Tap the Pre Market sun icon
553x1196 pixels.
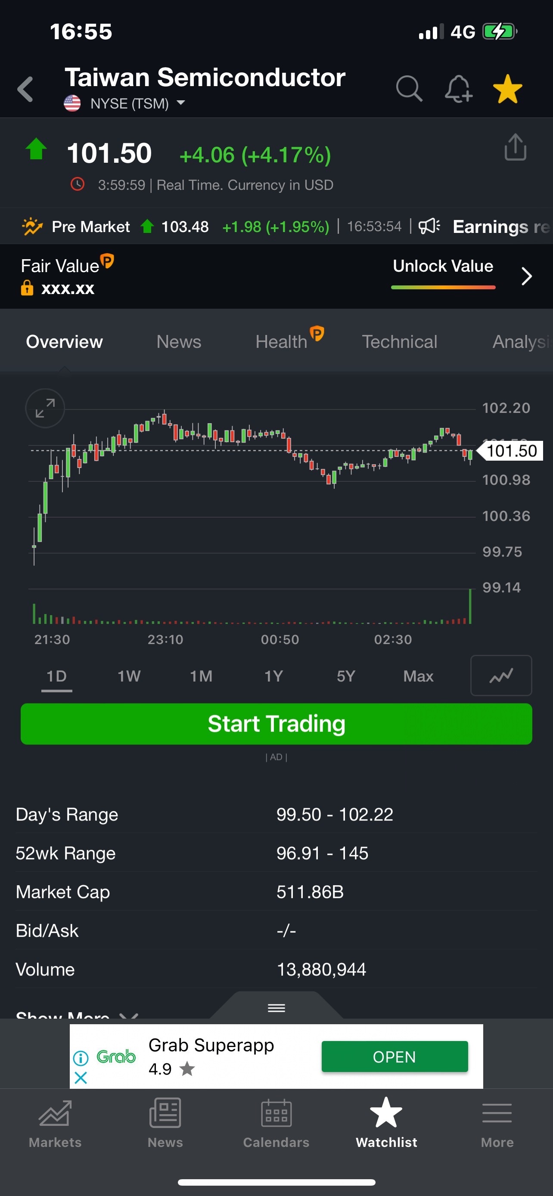point(32,226)
